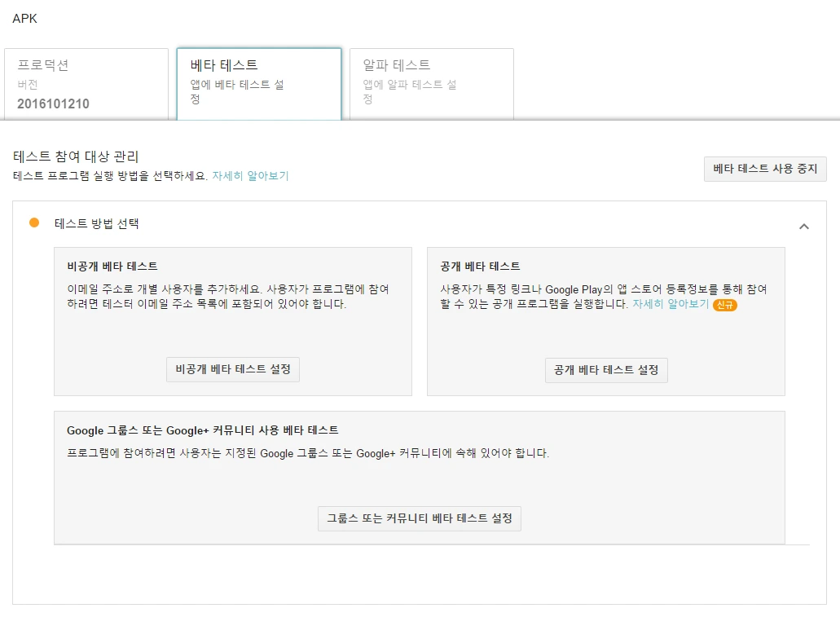
Task: Click 비공개 베타 테스트 설정 button
Action: [233, 369]
